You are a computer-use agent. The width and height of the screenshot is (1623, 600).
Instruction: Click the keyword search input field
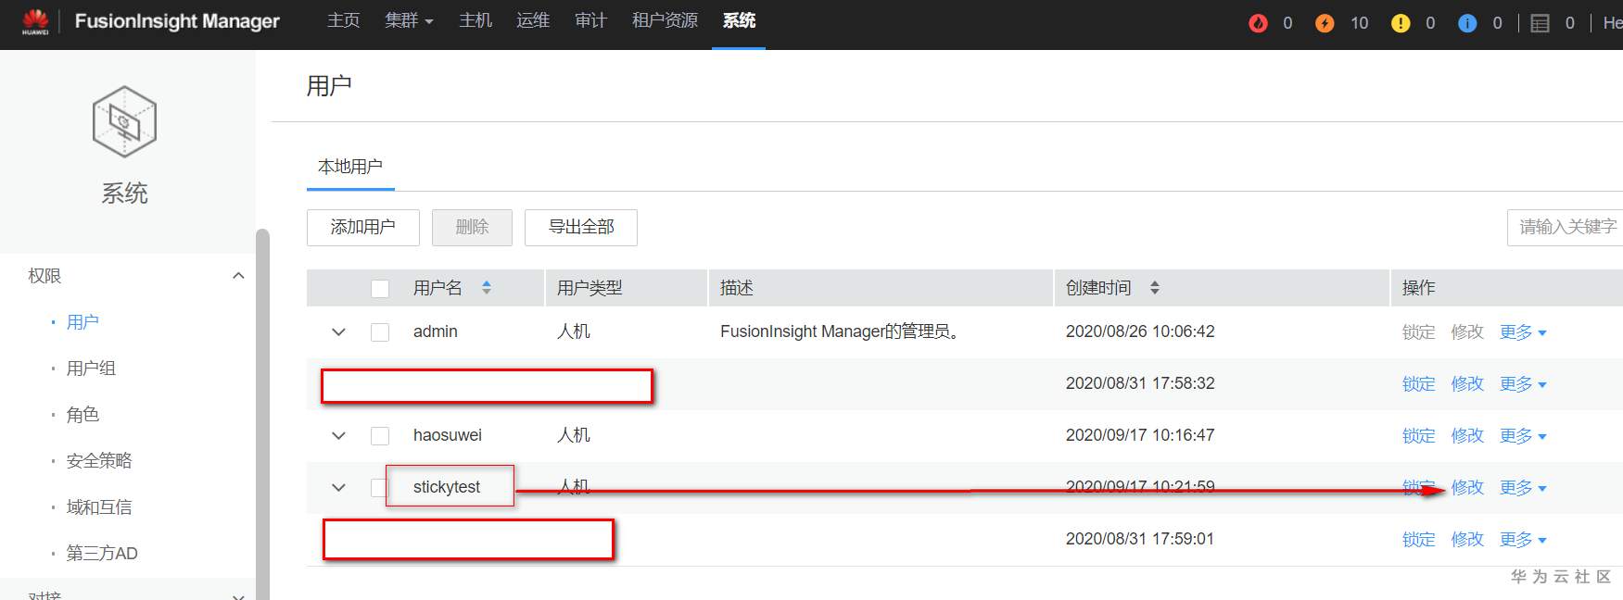pyautogui.click(x=1566, y=227)
